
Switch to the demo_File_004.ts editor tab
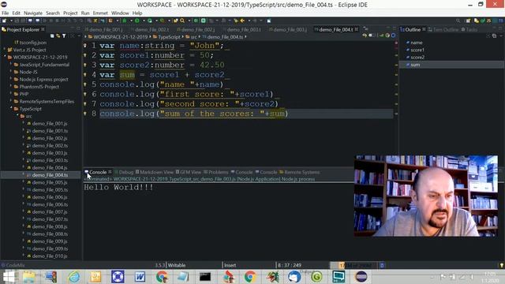pyautogui.click(x=335, y=29)
